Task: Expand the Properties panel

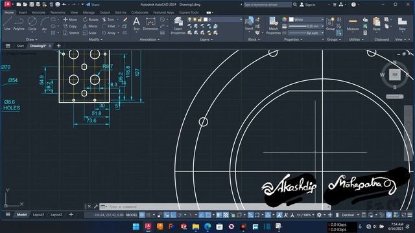Action: click(x=293, y=39)
